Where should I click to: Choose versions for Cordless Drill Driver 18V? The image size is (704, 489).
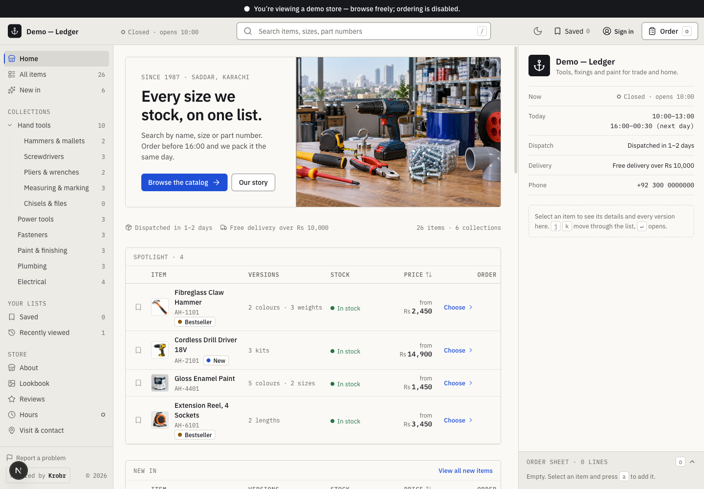click(458, 350)
